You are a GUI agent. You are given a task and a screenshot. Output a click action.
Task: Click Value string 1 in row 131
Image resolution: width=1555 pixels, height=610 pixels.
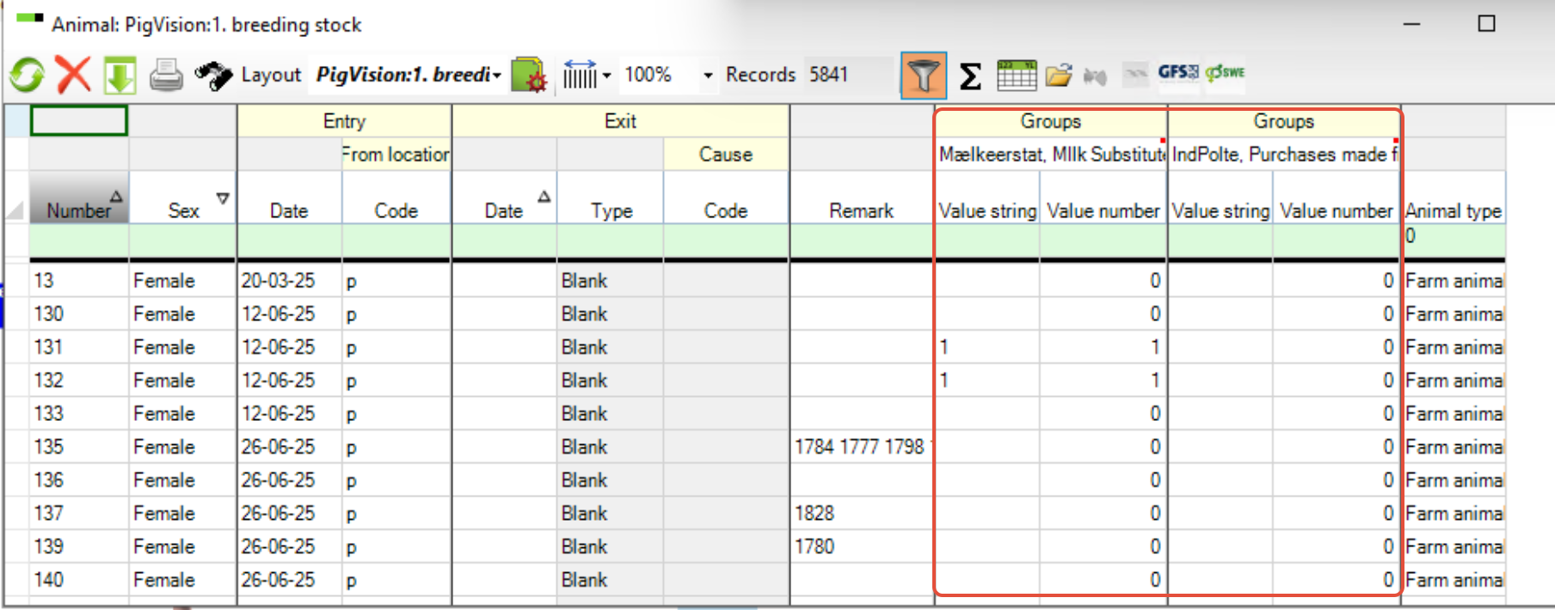987,347
